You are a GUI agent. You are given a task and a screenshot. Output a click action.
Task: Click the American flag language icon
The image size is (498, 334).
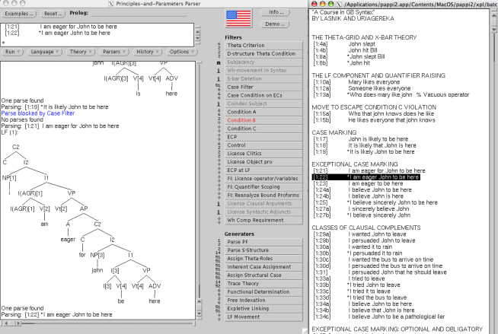pyautogui.click(x=238, y=18)
